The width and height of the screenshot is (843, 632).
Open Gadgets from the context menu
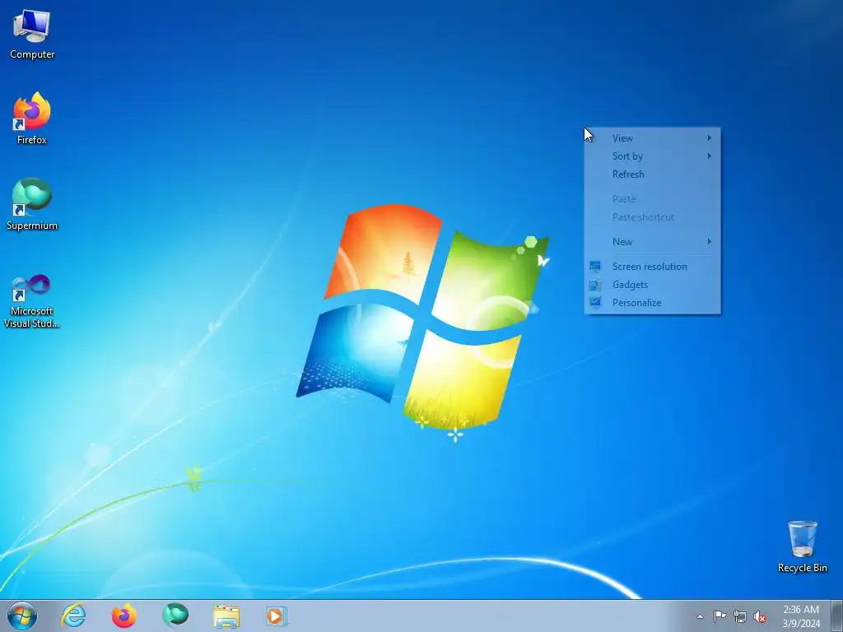(x=652, y=285)
